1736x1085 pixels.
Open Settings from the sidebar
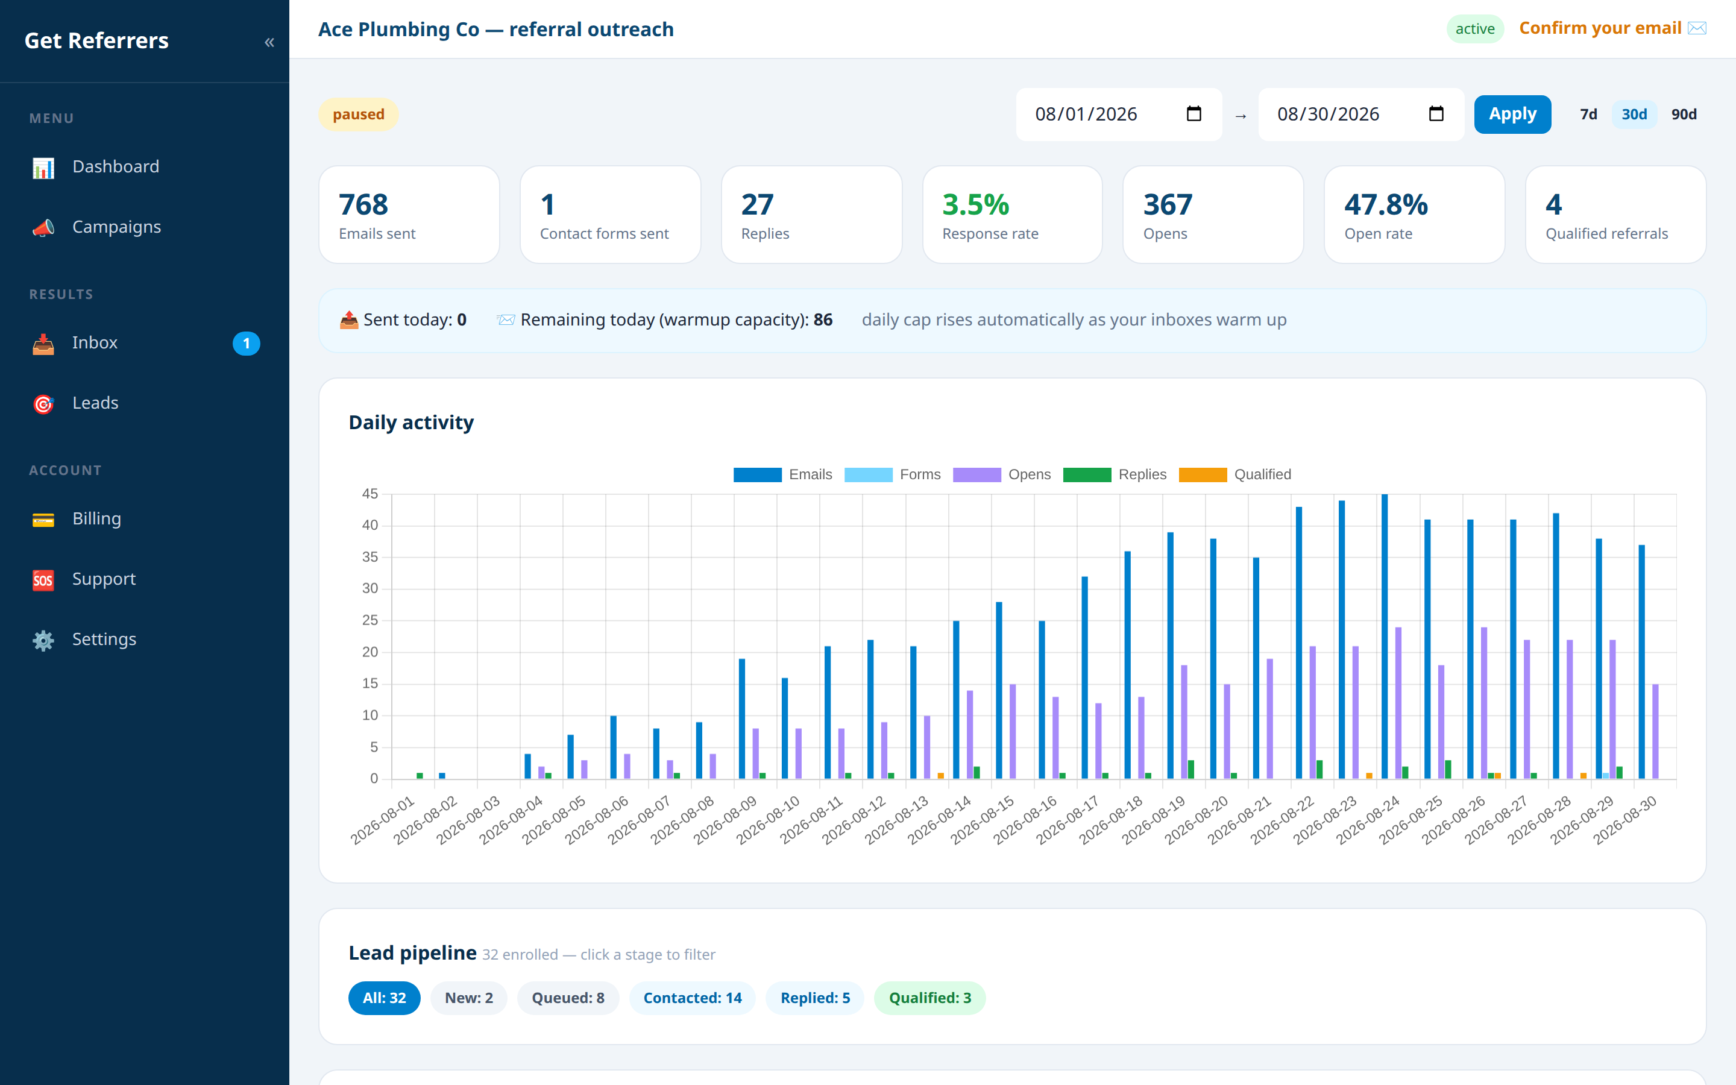point(145,639)
